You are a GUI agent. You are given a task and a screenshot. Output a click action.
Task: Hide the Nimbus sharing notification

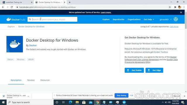tap(131, 95)
